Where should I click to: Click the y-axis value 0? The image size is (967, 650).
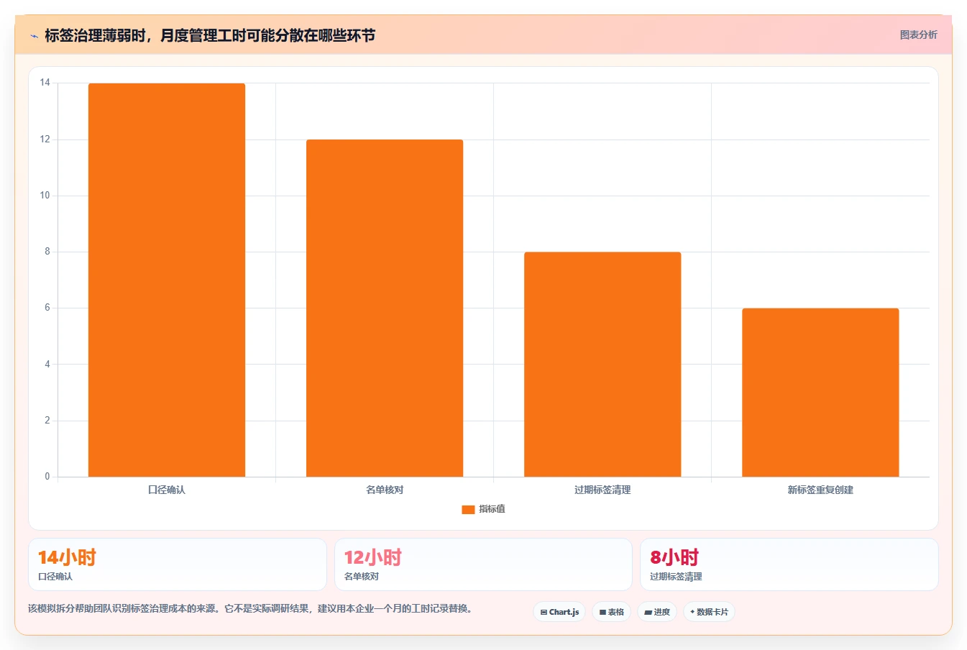pos(47,476)
